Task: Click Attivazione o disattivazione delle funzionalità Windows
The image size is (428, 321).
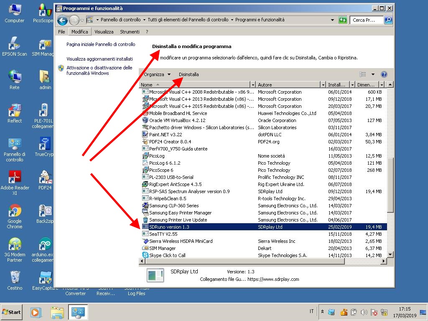Action: coord(99,70)
